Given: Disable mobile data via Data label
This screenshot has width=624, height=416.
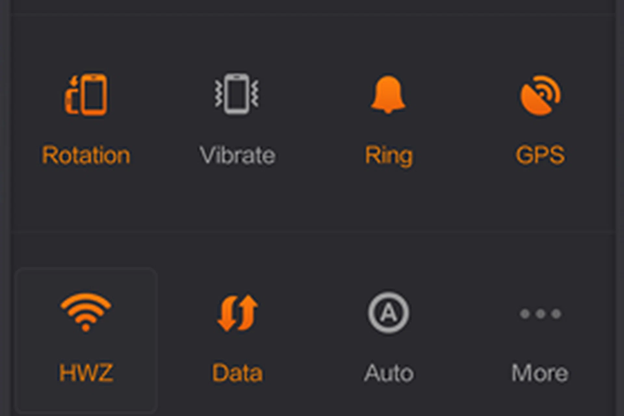Looking at the screenshot, I should (237, 373).
